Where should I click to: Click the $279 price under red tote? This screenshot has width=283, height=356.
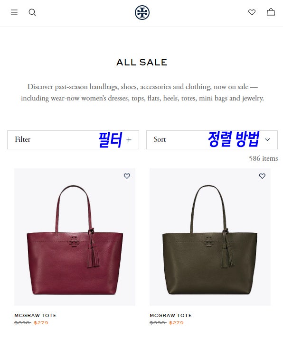click(x=41, y=323)
